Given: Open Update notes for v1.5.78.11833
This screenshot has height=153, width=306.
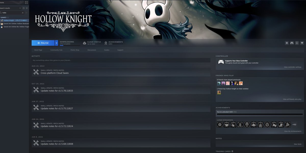Looking at the screenshot, I should coord(121,90).
